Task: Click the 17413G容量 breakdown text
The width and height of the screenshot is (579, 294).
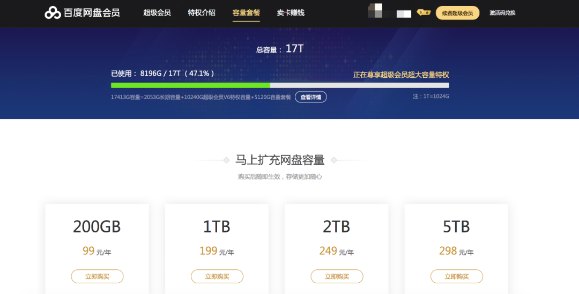Action: (x=201, y=97)
